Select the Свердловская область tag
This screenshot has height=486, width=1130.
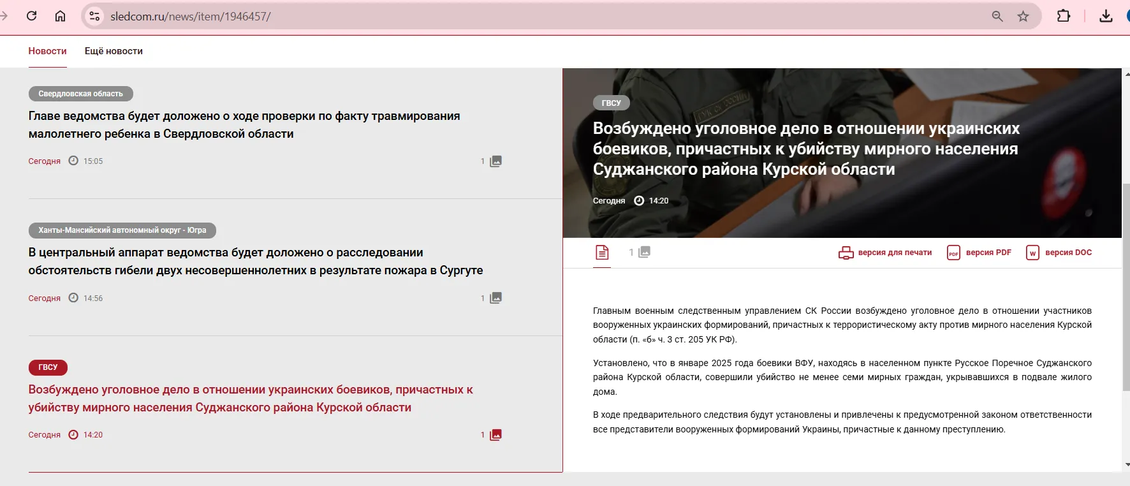pyautogui.click(x=80, y=94)
